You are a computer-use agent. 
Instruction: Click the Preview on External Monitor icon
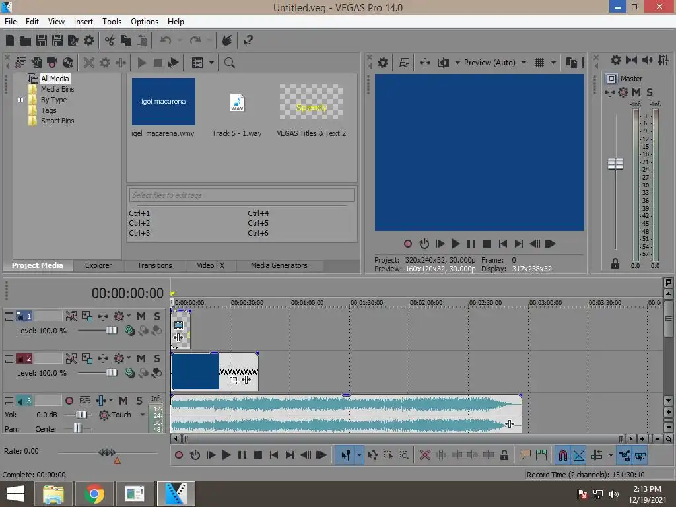point(404,63)
